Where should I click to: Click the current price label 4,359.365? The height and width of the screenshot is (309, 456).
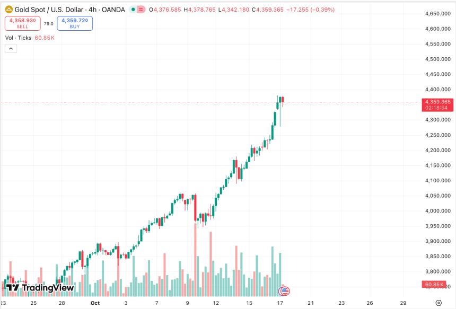point(437,101)
